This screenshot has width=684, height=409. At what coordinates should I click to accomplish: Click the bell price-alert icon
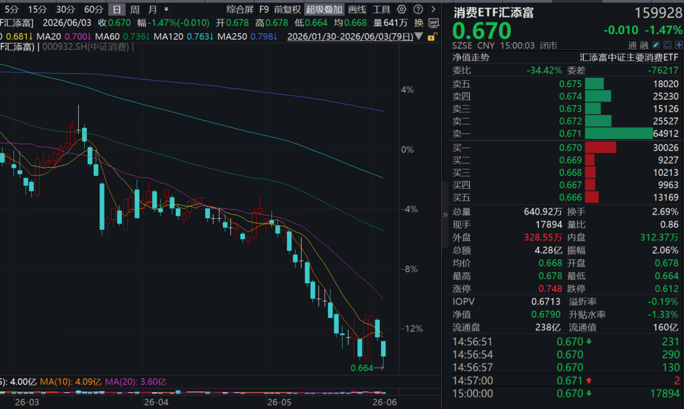pyautogui.click(x=667, y=45)
